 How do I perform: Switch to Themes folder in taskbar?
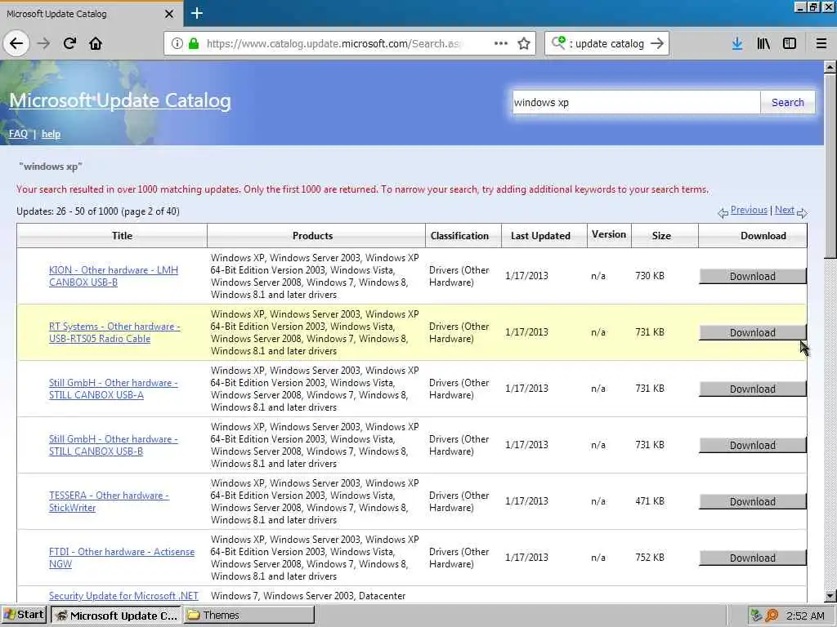(250, 616)
